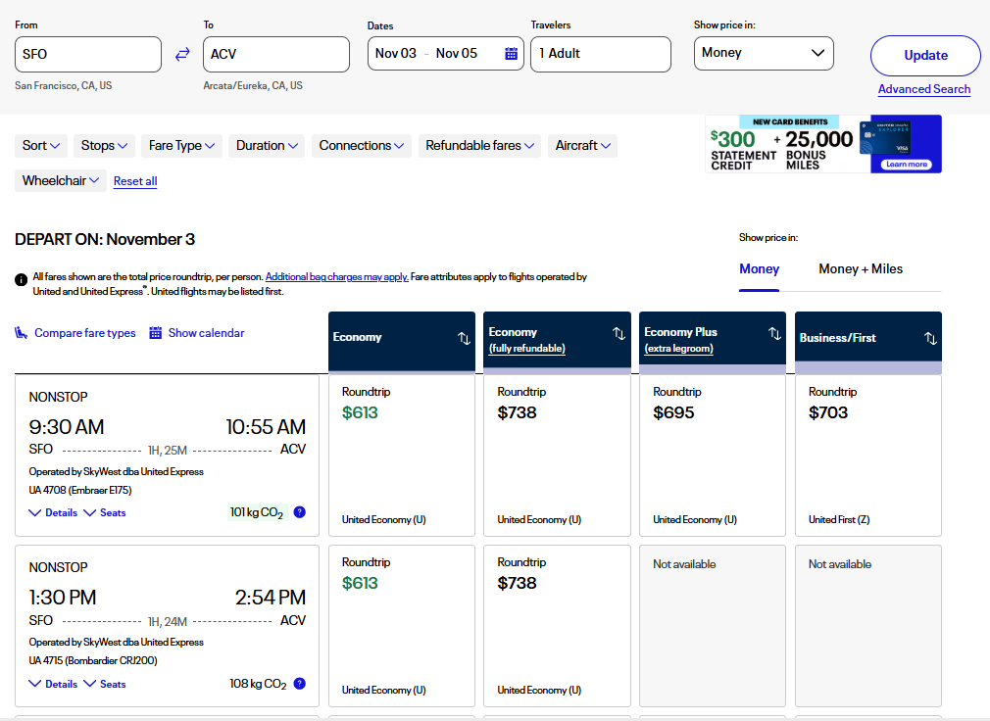Select the Money price tab
Screen dimensions: 990x721
tap(759, 269)
